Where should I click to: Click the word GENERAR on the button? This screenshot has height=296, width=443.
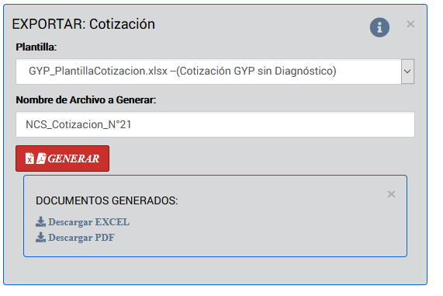pyautogui.click(x=74, y=158)
